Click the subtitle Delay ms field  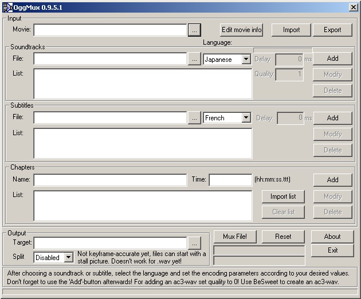[x=291, y=118]
